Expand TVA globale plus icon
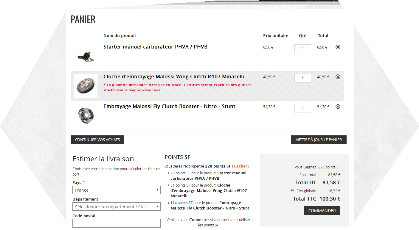The height and width of the screenshot is (230, 419). [292, 191]
